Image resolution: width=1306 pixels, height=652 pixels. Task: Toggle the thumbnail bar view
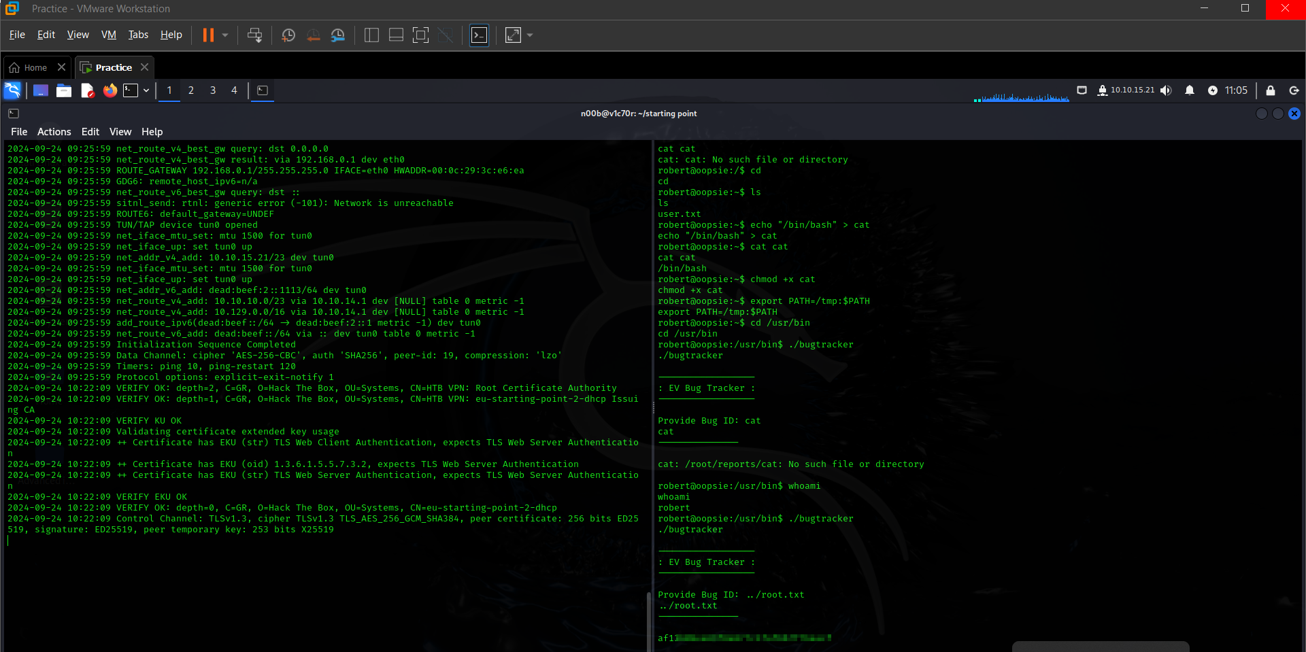coord(396,35)
